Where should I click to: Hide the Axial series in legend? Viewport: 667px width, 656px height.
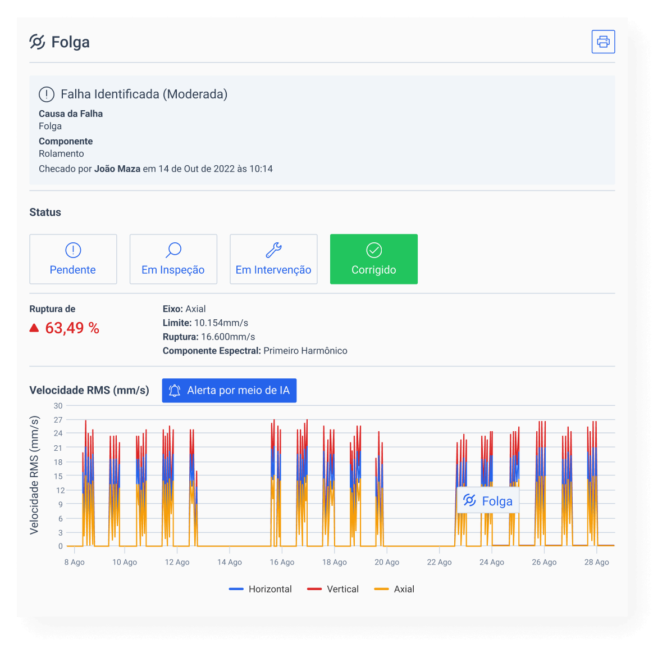click(404, 589)
